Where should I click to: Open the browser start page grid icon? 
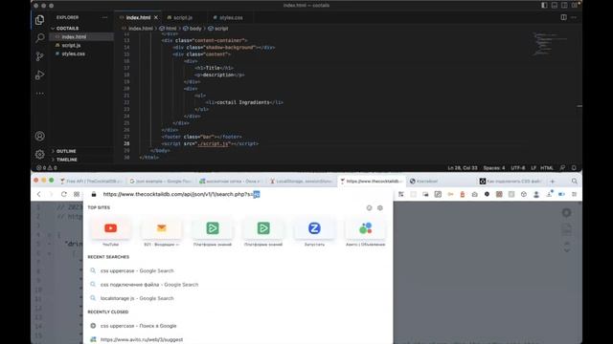[x=77, y=194]
